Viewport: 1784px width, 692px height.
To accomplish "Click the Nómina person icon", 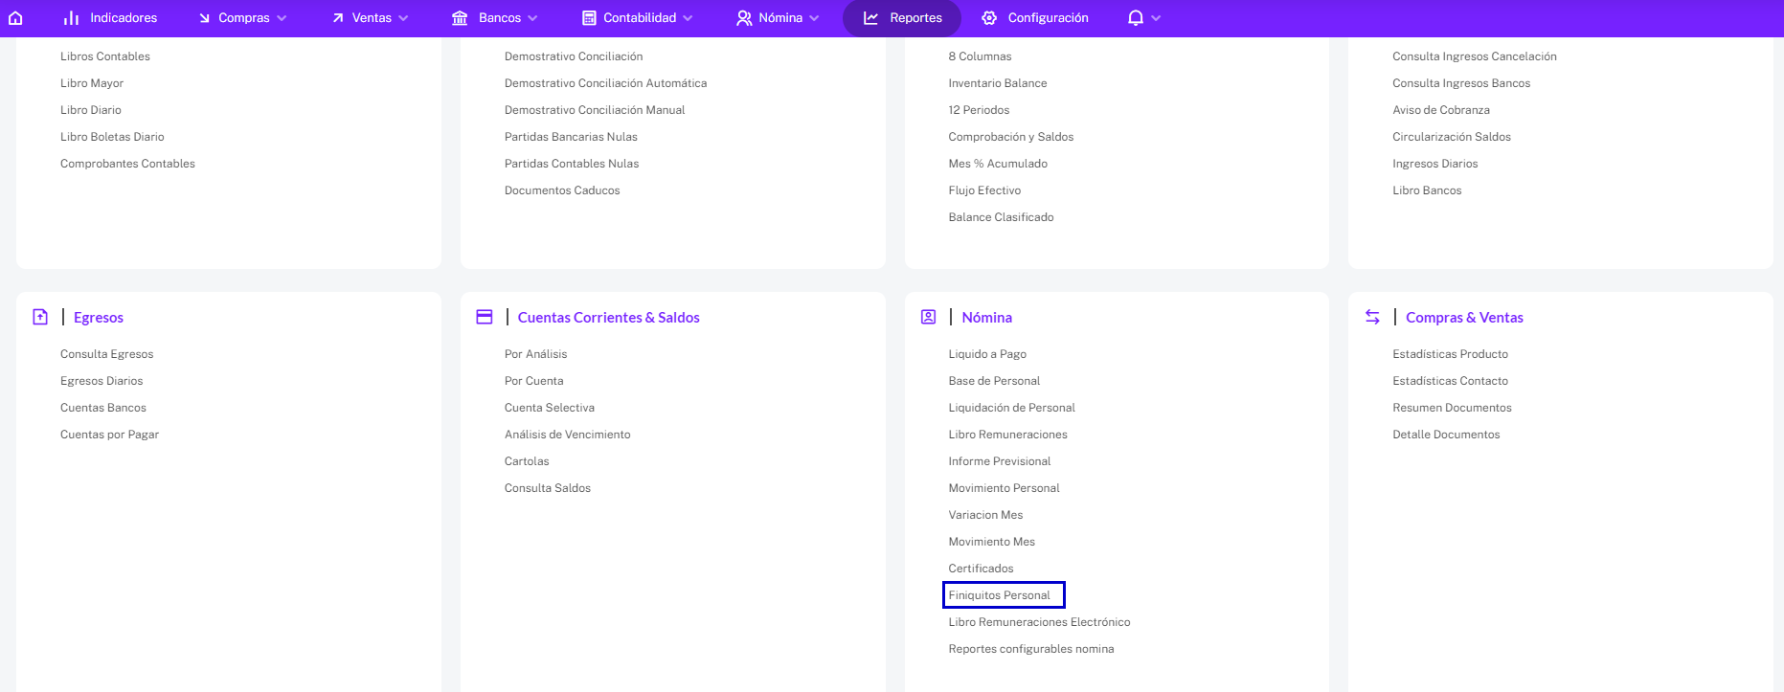I will (x=744, y=18).
